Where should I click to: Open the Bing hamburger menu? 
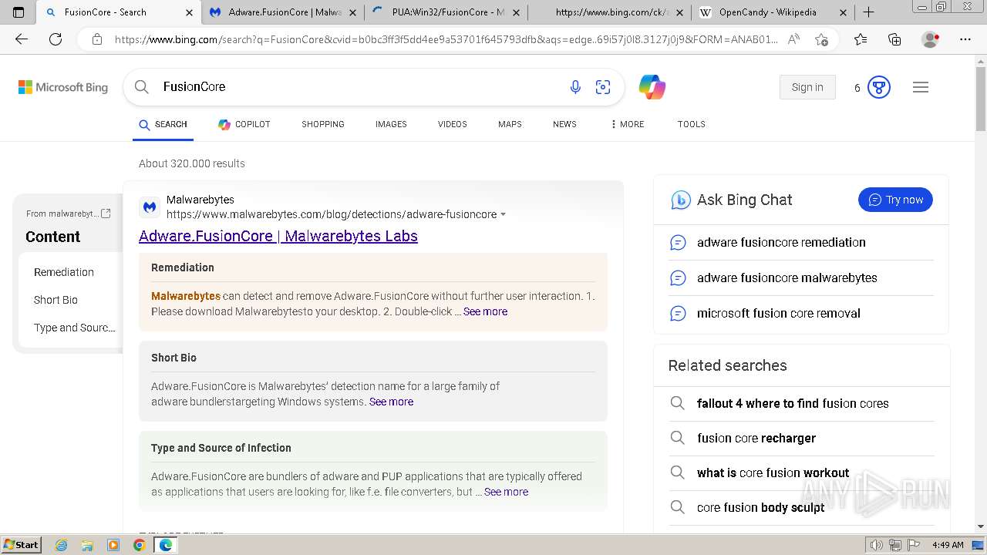click(x=921, y=87)
